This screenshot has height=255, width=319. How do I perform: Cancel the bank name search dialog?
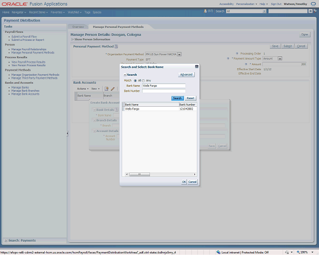tap(192, 182)
